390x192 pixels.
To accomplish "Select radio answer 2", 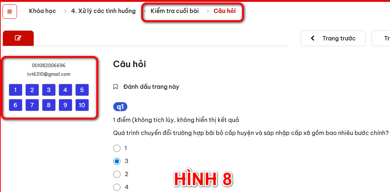I will pyautogui.click(x=116, y=174).
